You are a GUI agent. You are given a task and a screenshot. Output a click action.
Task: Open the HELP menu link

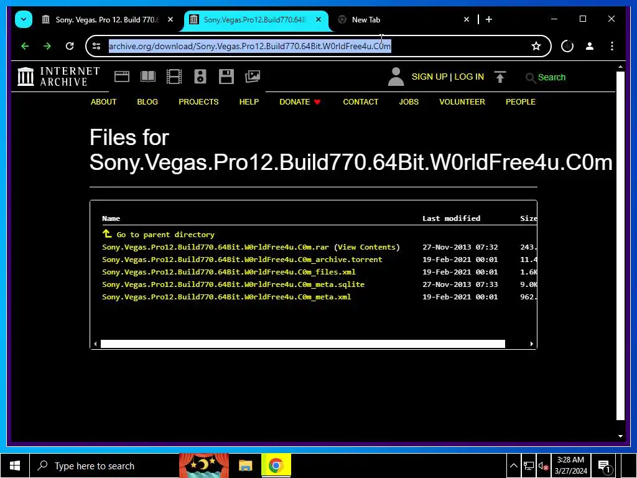tap(249, 102)
